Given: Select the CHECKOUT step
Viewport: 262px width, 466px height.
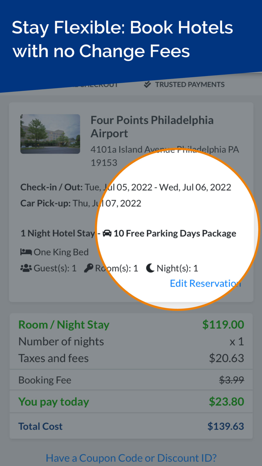Looking at the screenshot, I should pyautogui.click(x=95, y=84).
